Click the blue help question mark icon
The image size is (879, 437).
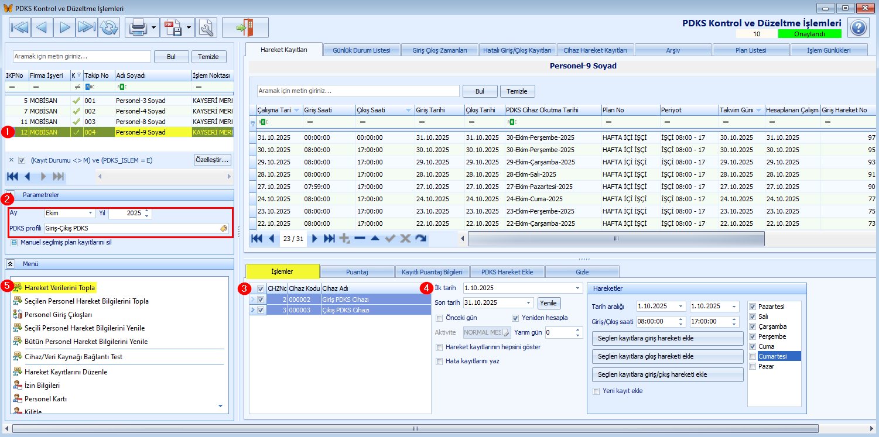click(x=858, y=27)
